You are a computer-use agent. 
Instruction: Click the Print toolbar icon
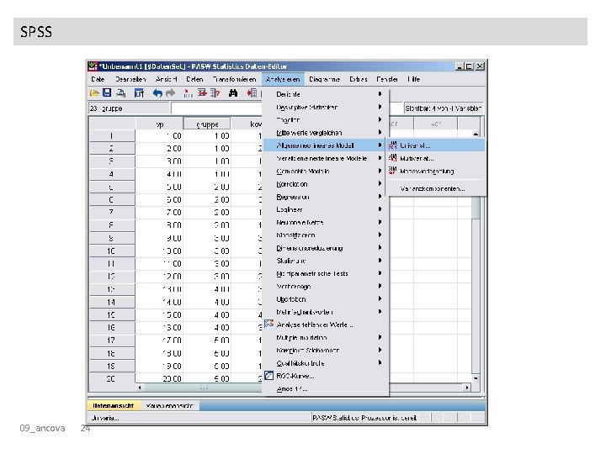coord(121,93)
